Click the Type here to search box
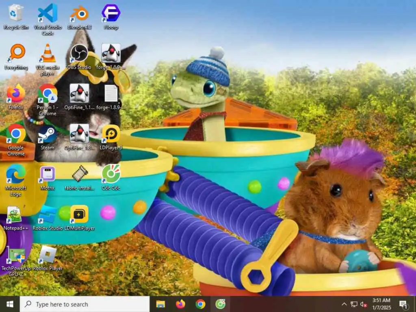The height and width of the screenshot is (312, 416). pos(85,304)
